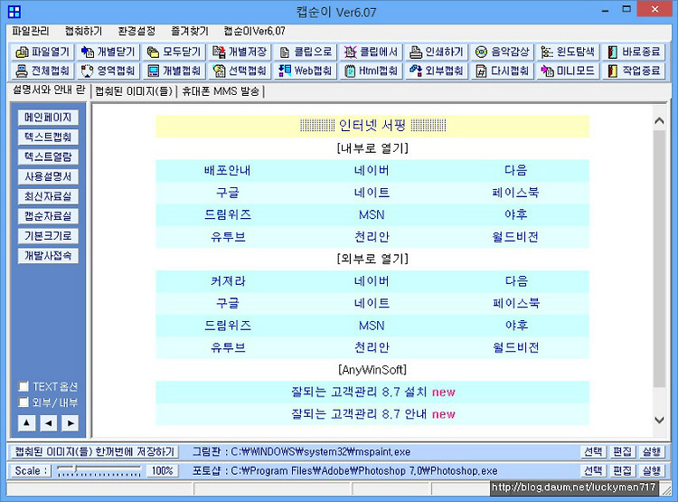The image size is (678, 502).
Task: Click 선택 button for 그림판 path
Action: (x=593, y=452)
